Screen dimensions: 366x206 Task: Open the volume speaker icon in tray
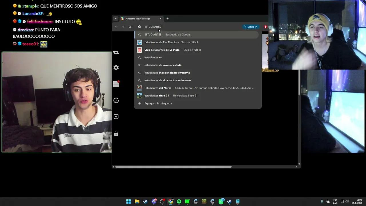click(347, 201)
